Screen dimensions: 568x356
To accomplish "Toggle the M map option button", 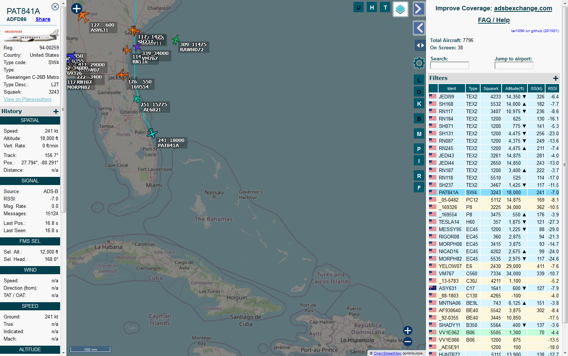I will coord(419,134).
